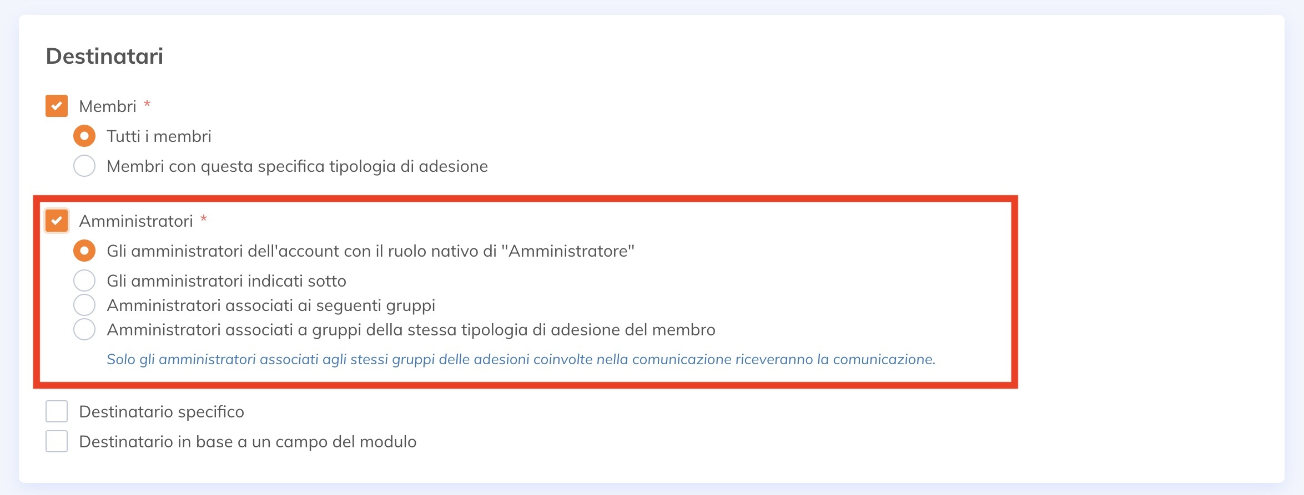Image resolution: width=1304 pixels, height=495 pixels.
Task: Click the 'Destinatario specifico' label text
Action: (162, 412)
